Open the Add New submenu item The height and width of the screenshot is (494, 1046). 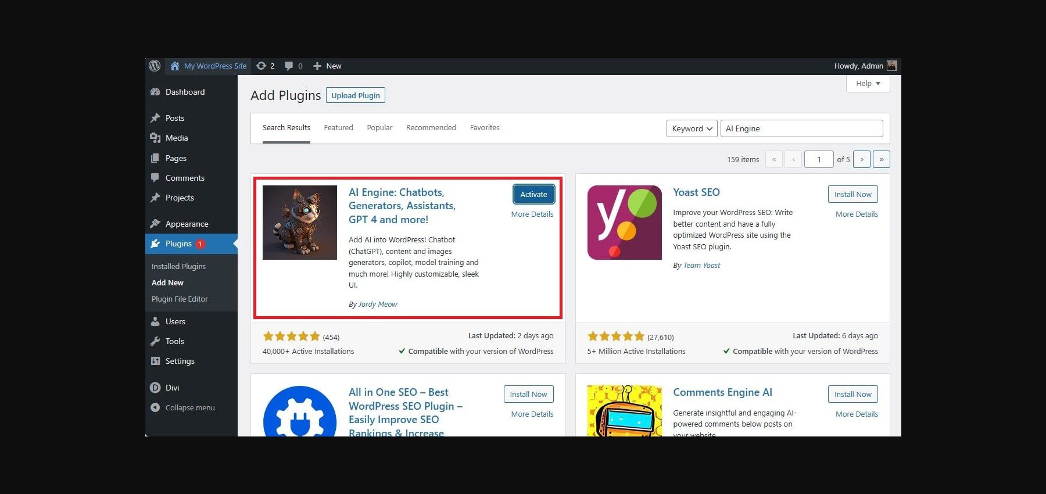click(167, 282)
